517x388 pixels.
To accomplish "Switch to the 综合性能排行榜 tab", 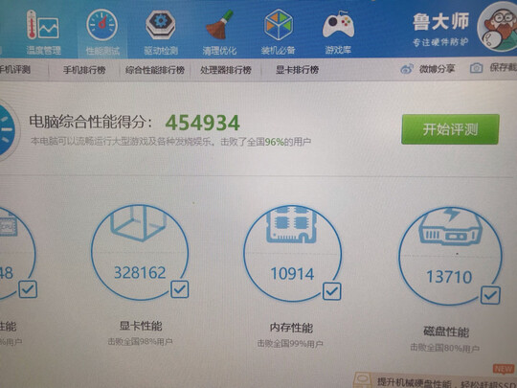I will coord(155,70).
